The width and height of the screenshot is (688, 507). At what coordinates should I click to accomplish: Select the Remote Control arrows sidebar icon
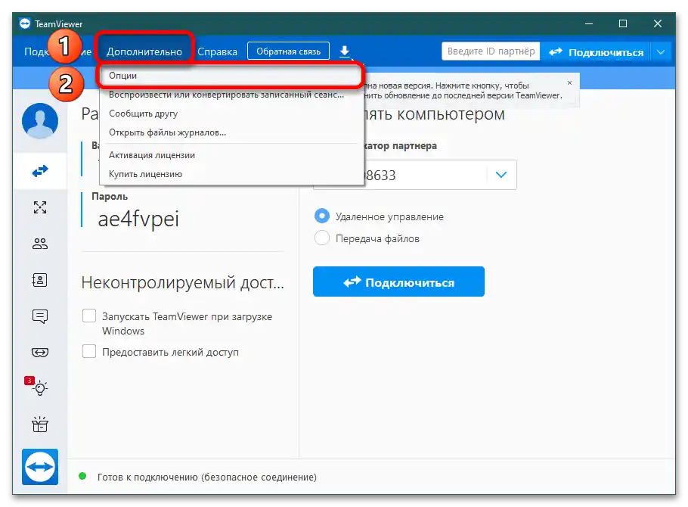click(x=40, y=171)
